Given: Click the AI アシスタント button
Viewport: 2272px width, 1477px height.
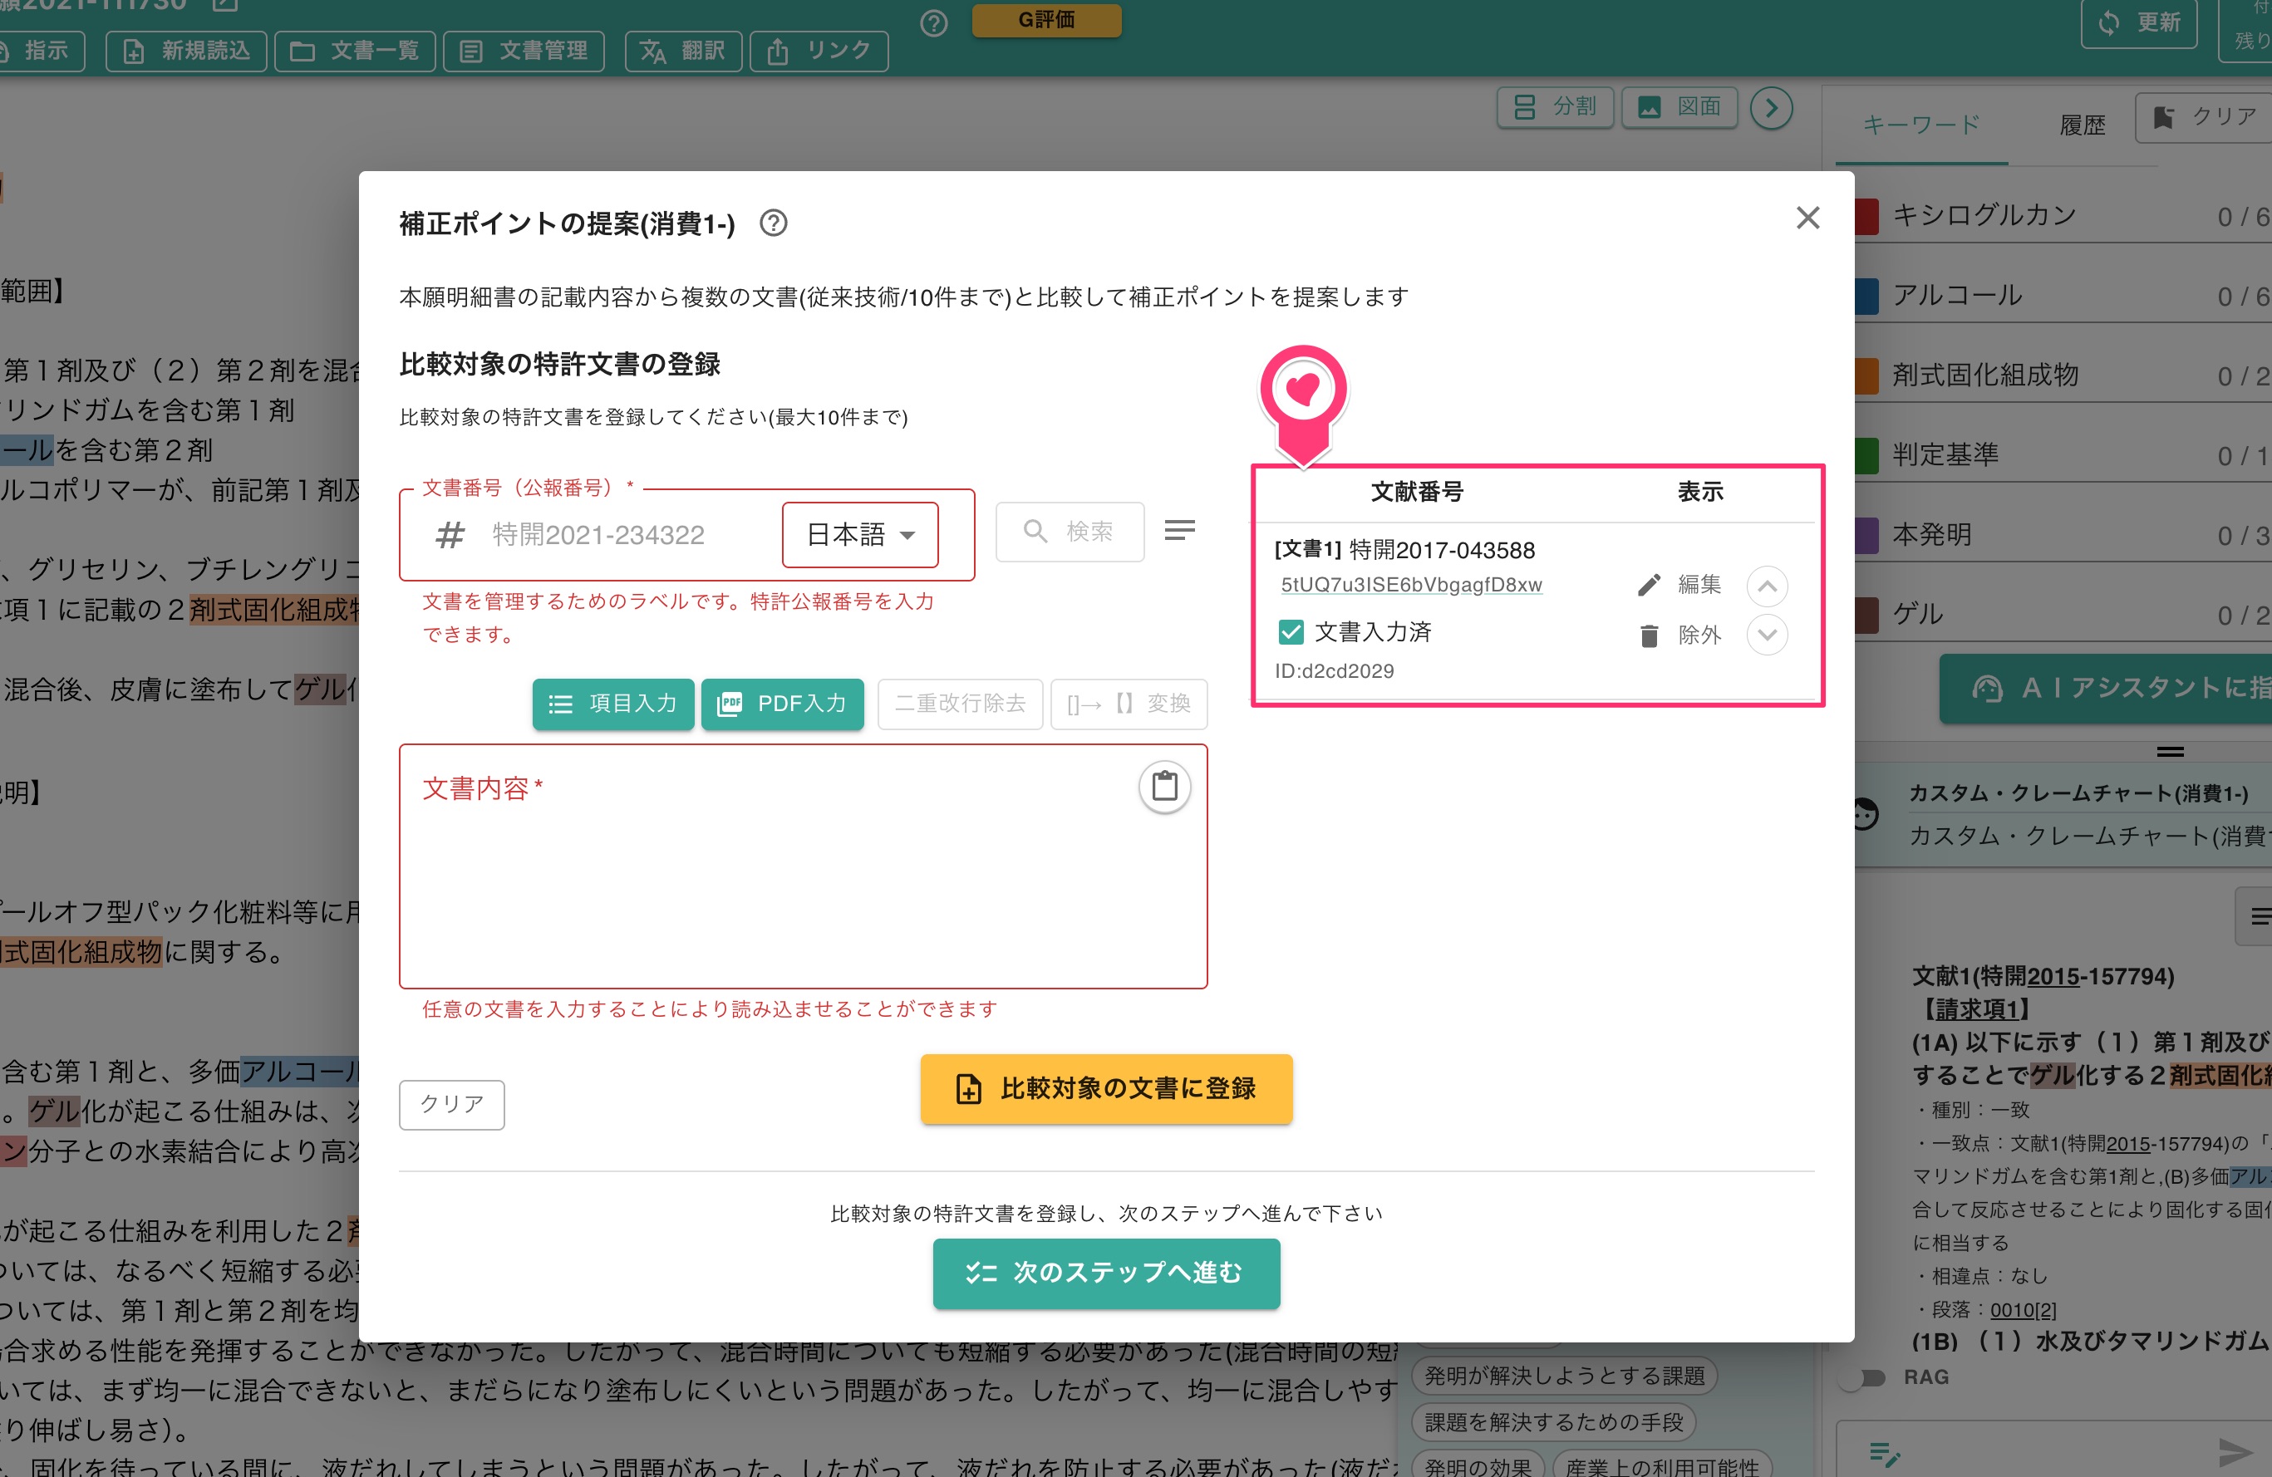Looking at the screenshot, I should (x=2105, y=688).
